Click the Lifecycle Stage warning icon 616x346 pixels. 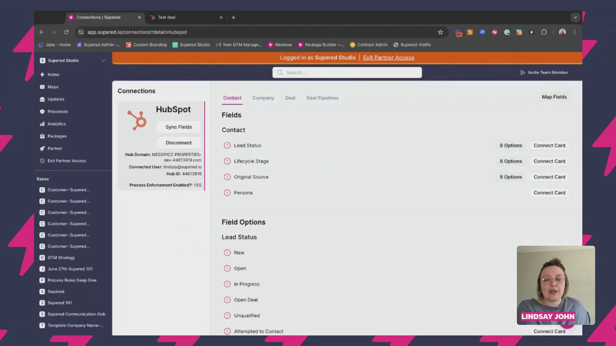coord(227,161)
